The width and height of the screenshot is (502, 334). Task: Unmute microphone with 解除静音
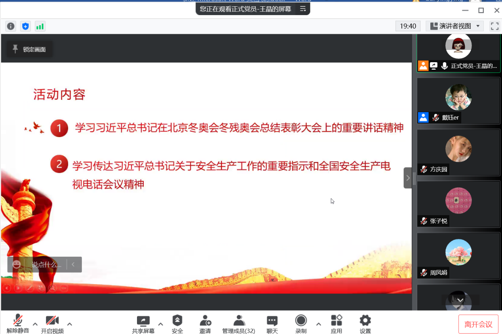pyautogui.click(x=18, y=324)
